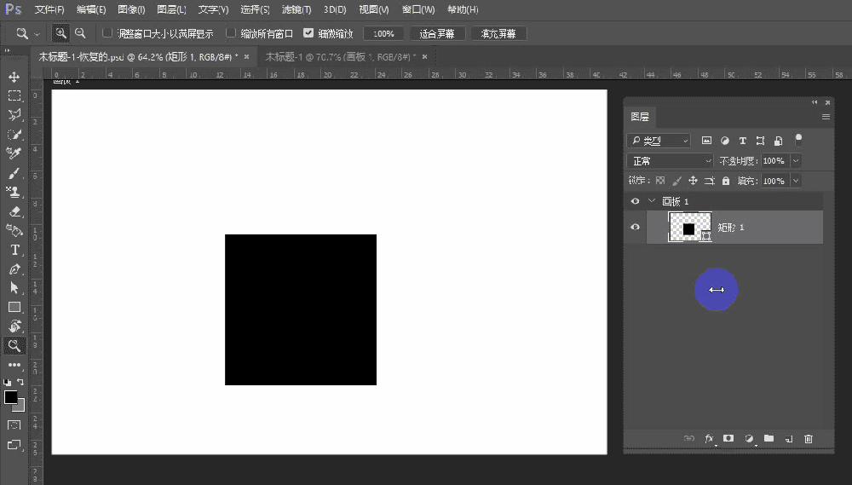Link layers icon in Layers panel
This screenshot has height=485, width=852.
(689, 439)
